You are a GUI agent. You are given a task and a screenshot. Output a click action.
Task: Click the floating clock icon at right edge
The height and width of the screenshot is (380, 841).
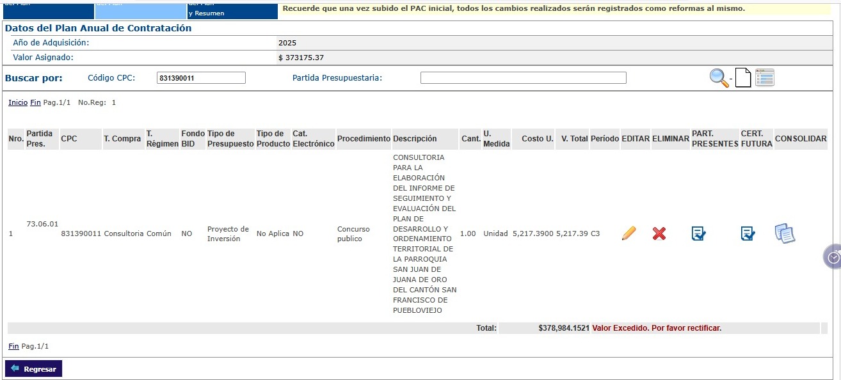(x=833, y=257)
